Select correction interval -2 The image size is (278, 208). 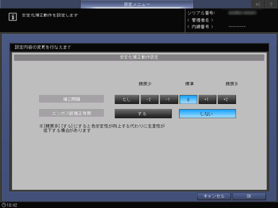[149, 99]
